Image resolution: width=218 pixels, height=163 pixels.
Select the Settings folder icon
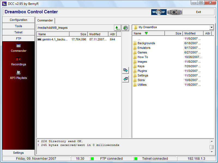135,75
